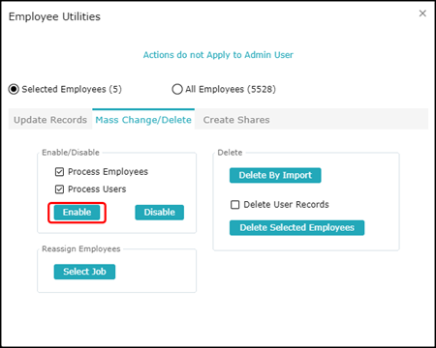Tick the Delete User Records checkbox
The width and height of the screenshot is (436, 348).
pos(235,205)
